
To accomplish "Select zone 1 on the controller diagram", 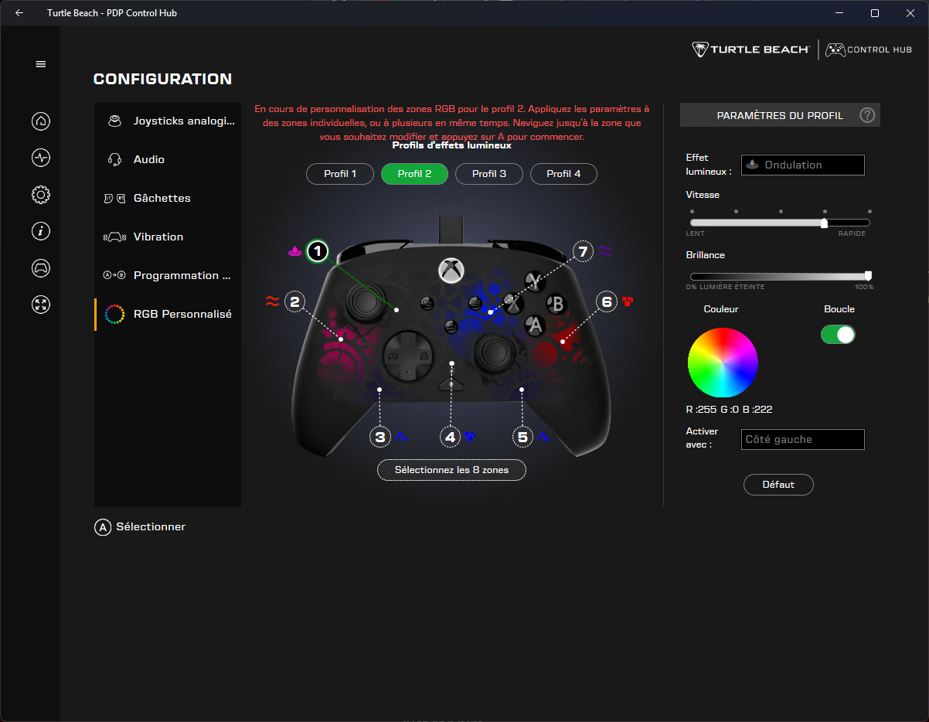I will pos(317,250).
